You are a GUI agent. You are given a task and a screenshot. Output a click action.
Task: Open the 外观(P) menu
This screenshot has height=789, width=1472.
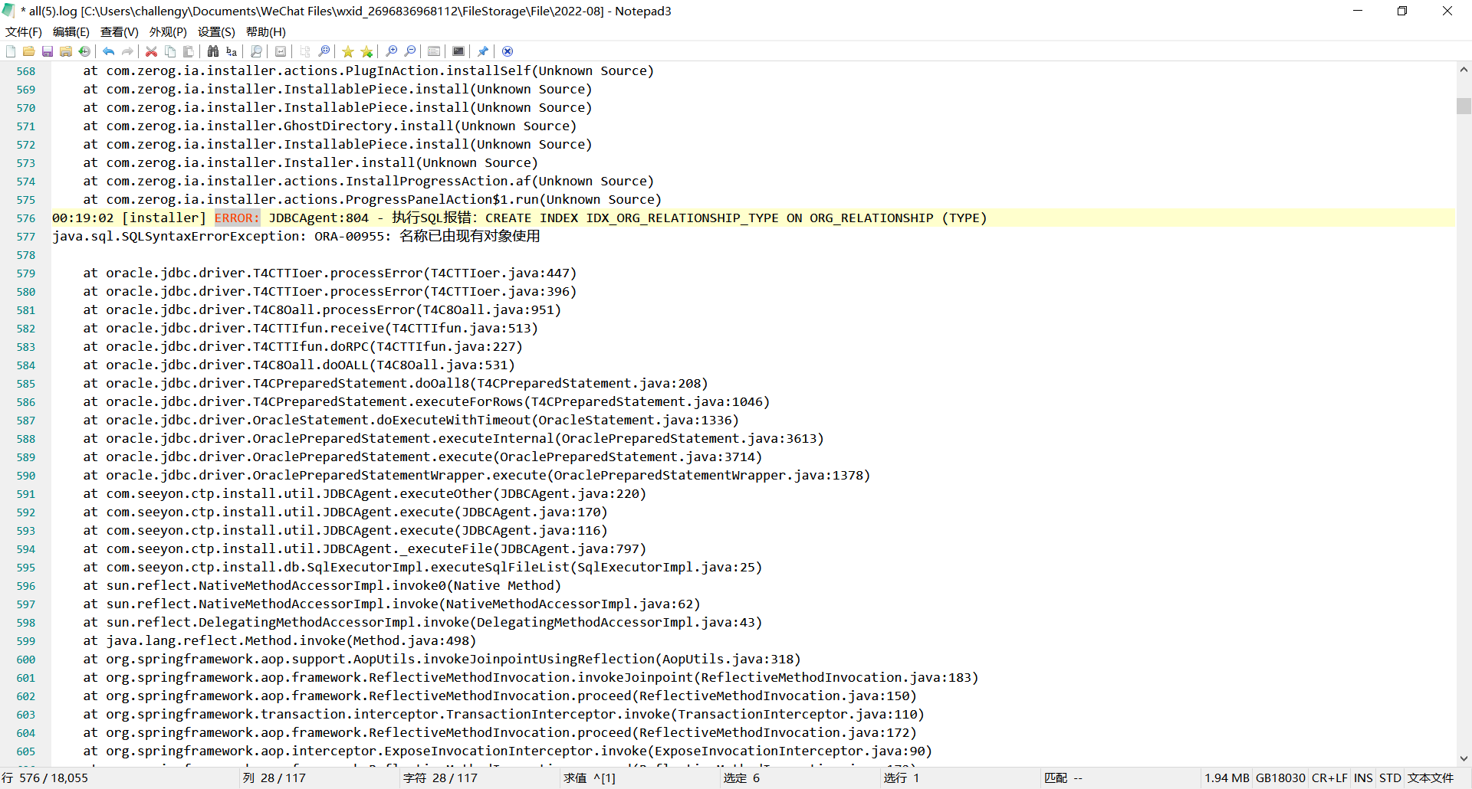click(x=168, y=31)
